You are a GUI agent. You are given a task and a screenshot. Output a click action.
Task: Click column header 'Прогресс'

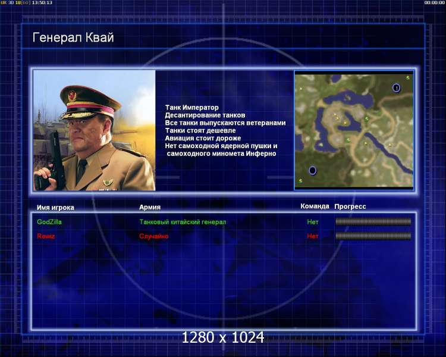(350, 206)
